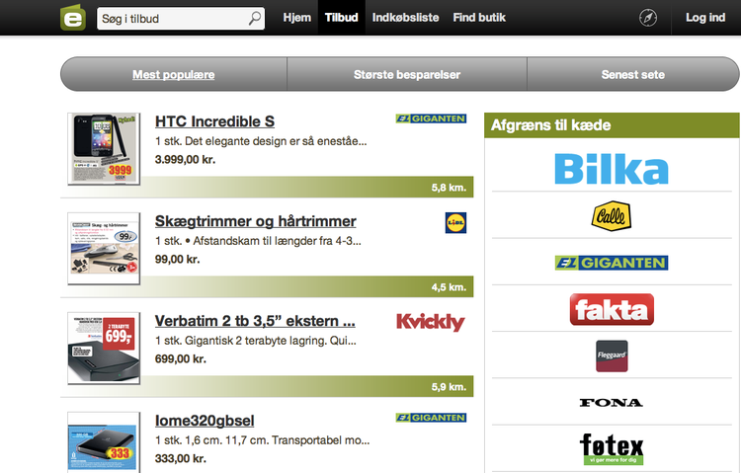Select the Tilbud menu item
Screen dimensions: 741x473
(x=341, y=18)
